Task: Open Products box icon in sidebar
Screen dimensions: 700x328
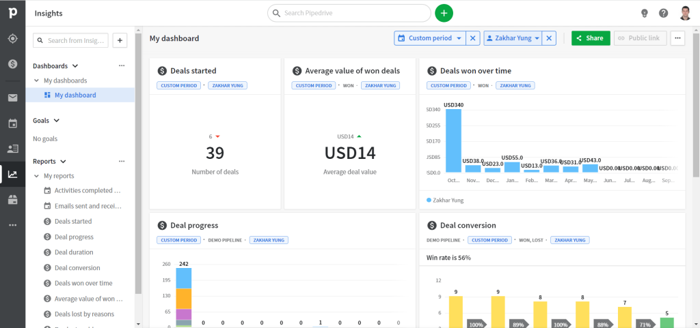Action: 12,200
